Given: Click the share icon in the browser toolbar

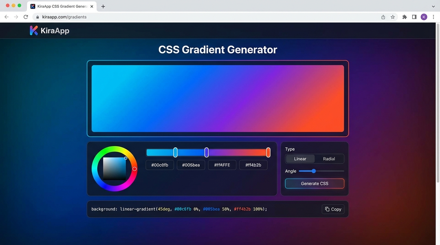Looking at the screenshot, I should tap(383, 17).
